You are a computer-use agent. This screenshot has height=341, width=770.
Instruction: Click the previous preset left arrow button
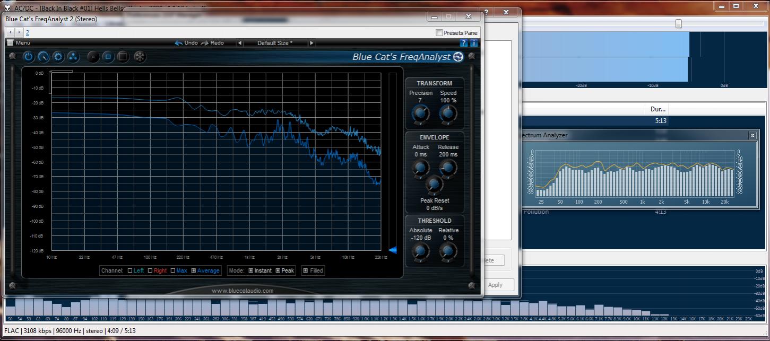11,32
